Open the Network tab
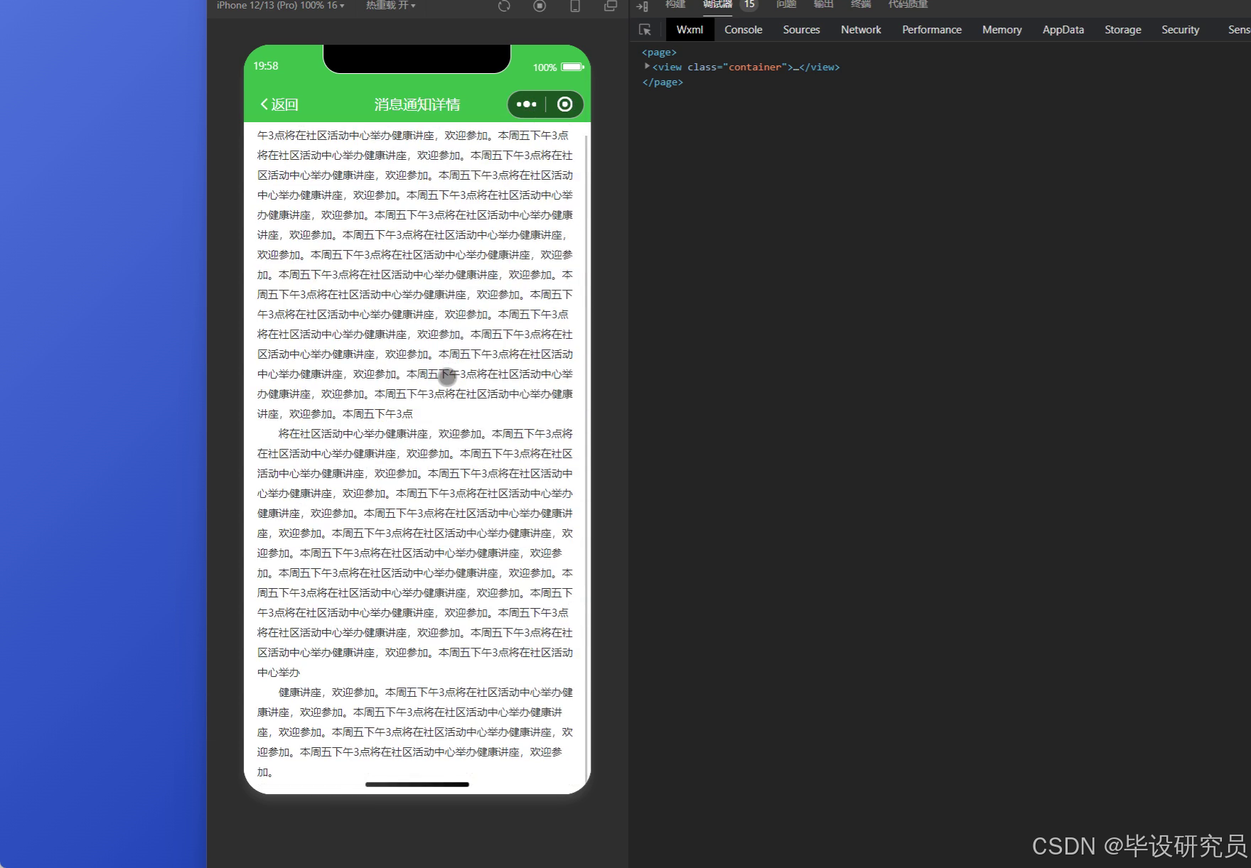 (x=861, y=30)
